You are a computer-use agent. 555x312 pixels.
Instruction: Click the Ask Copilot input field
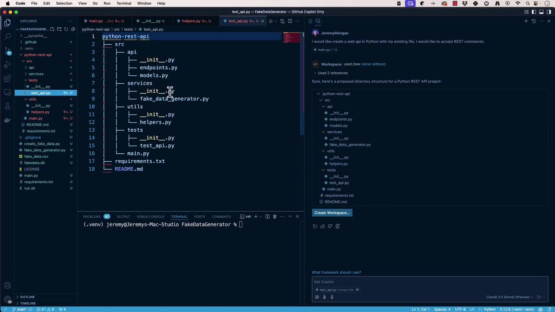[x=429, y=282]
